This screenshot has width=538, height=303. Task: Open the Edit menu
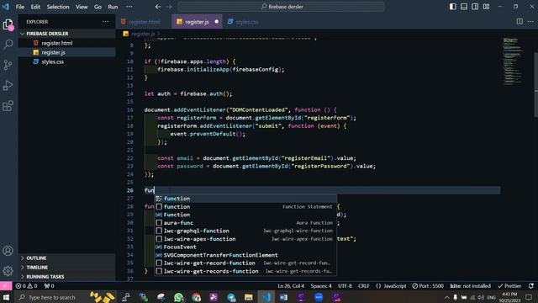pyautogui.click(x=35, y=7)
